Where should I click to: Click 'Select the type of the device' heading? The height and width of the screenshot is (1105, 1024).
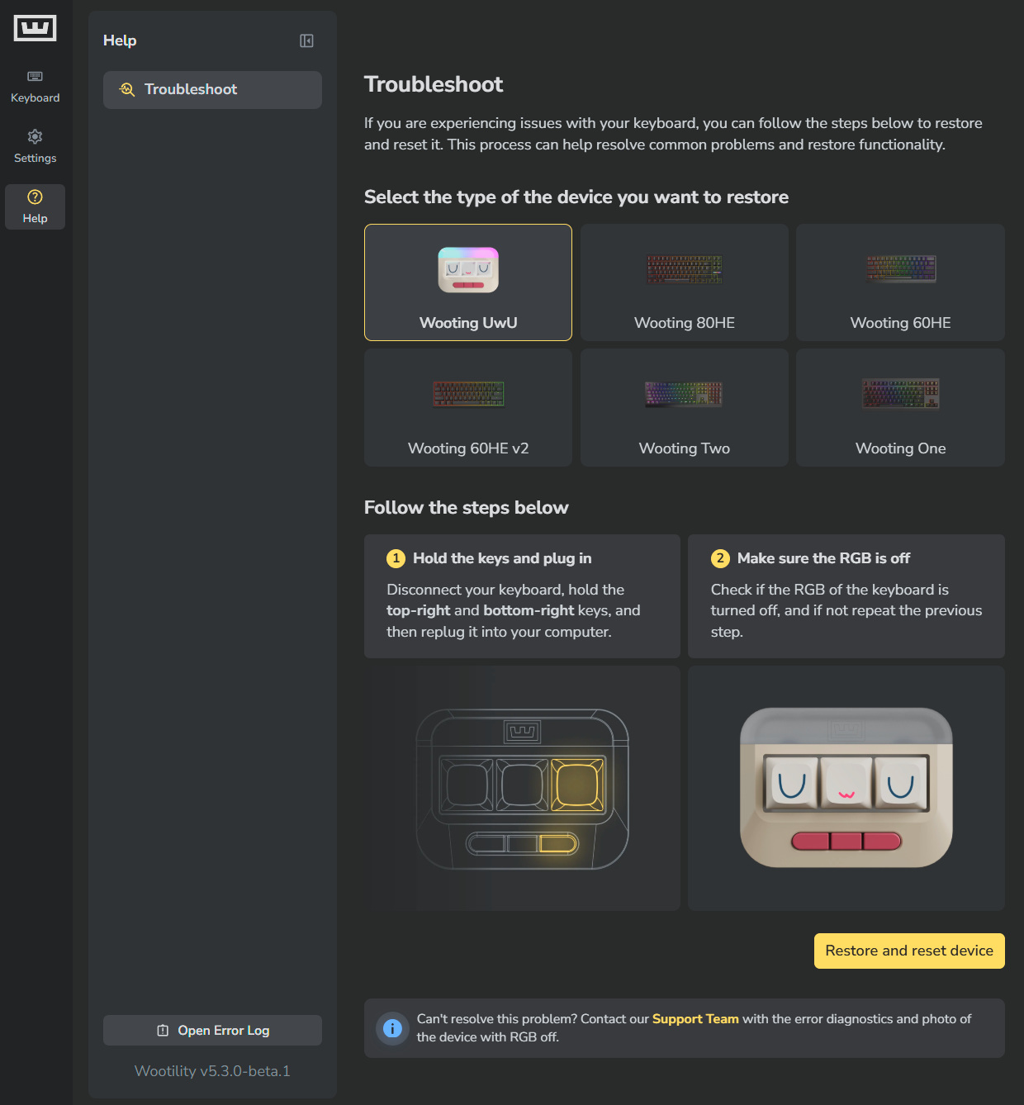pos(576,197)
